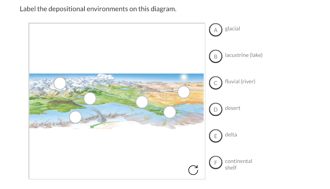This screenshot has height=189, width=330.
Task: Click the circle labeled A
Action: [x=216, y=30]
